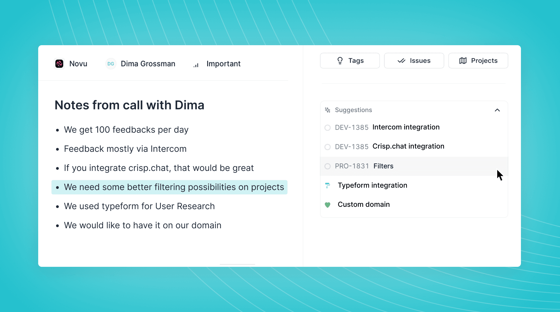
Task: Click the highlighted filtering possibilities note line
Action: pos(174,187)
